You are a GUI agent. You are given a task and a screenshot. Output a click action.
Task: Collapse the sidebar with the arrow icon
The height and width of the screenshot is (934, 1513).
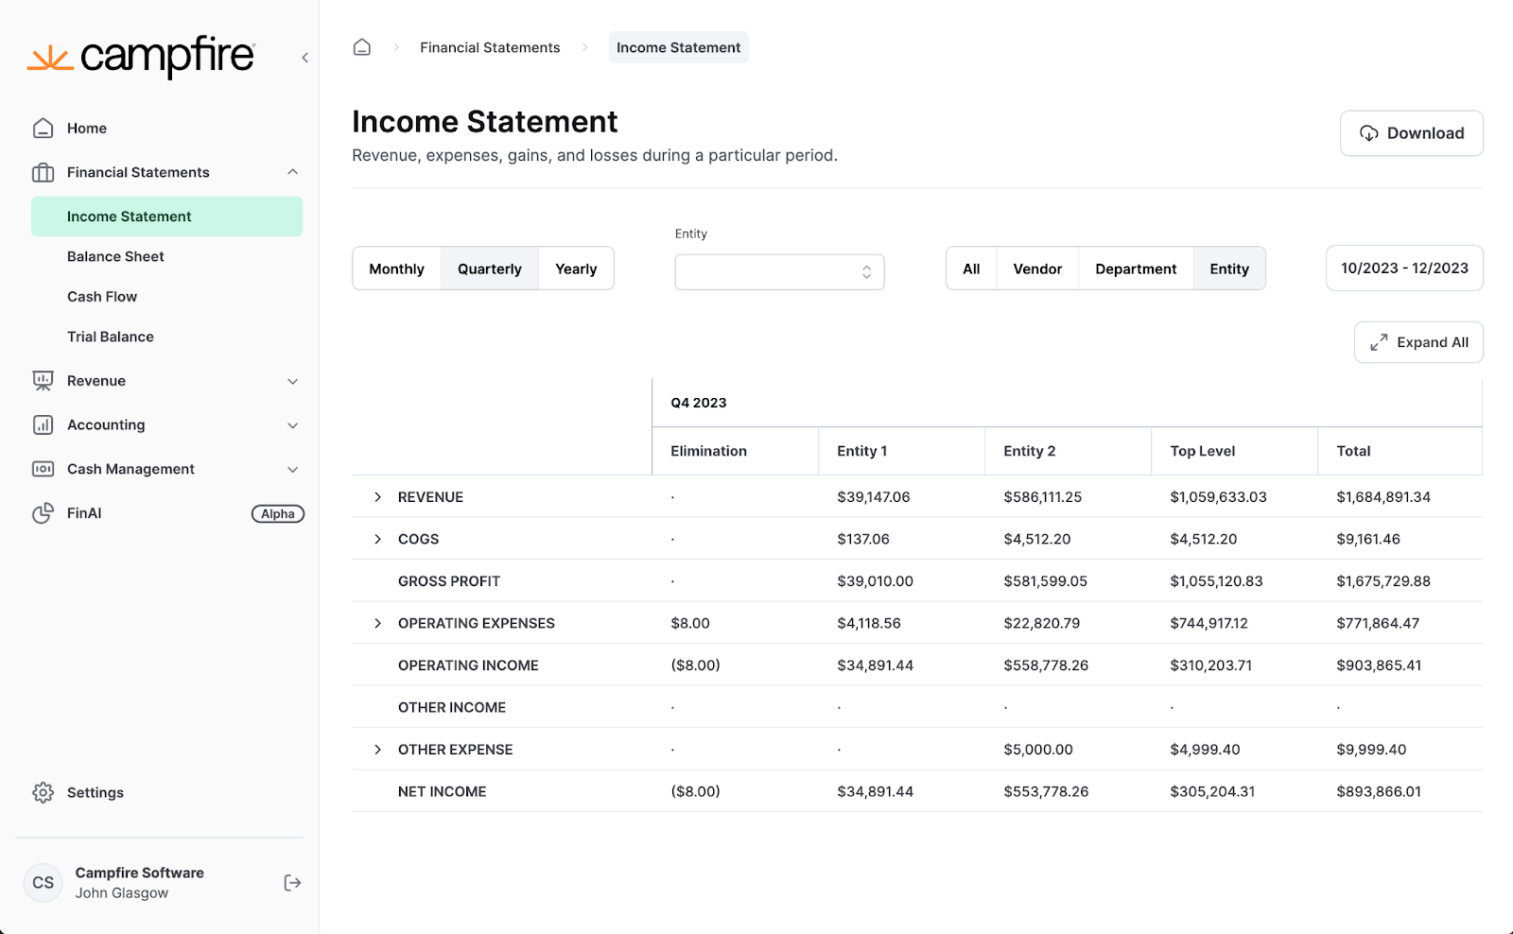[x=304, y=58]
